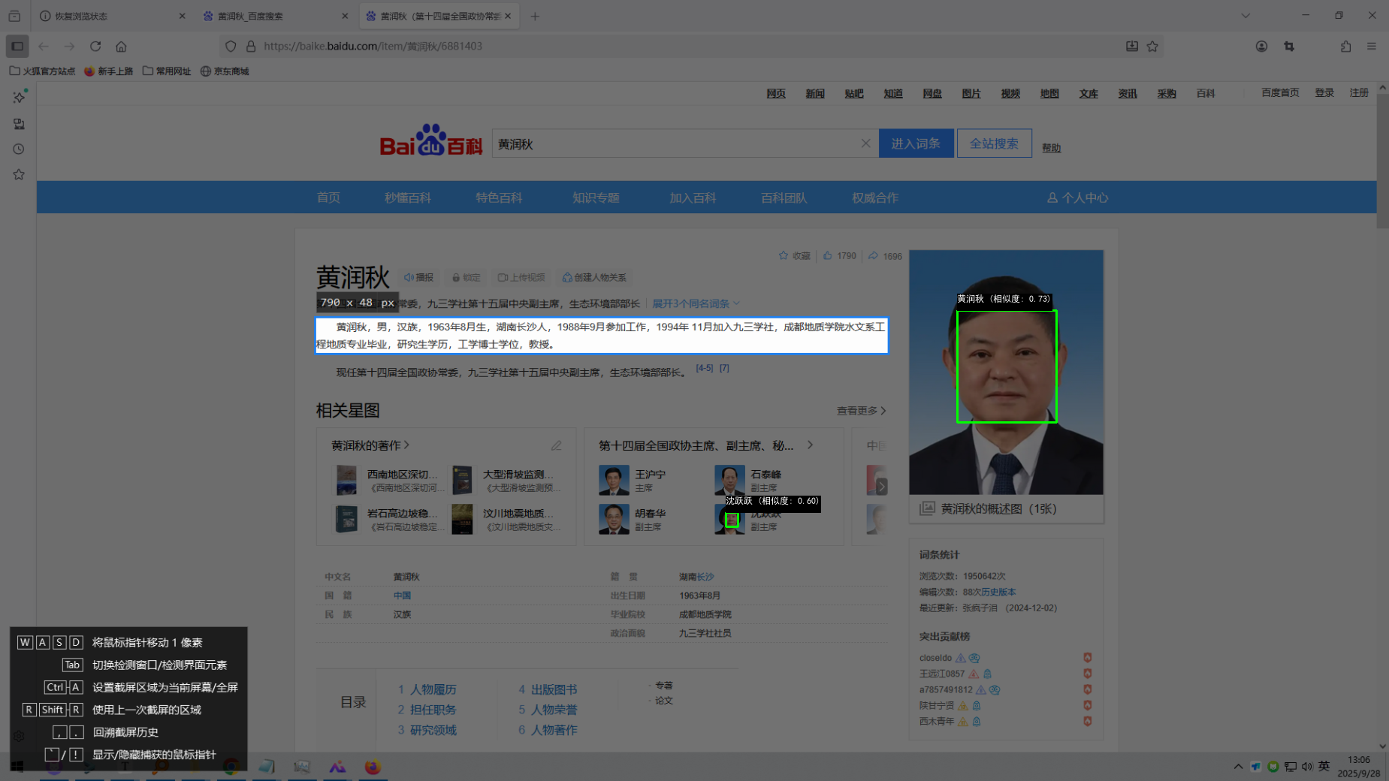Viewport: 1389px width, 781px height.
Task: Open the Firefox hamburger application menu
Action: click(1371, 47)
